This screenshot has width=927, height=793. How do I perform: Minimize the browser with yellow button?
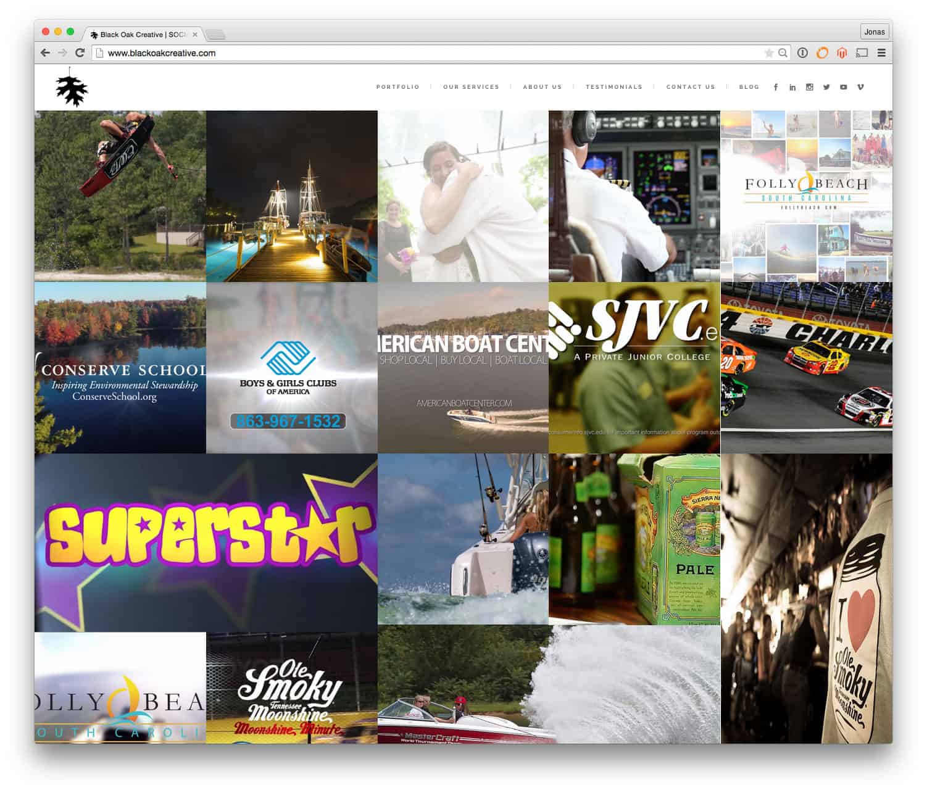[x=58, y=31]
